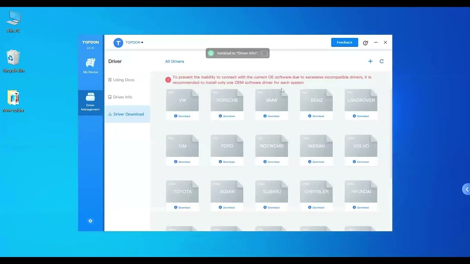Dismiss the Installed to Driver Info notification
Image resolution: width=470 pixels, height=264 pixels.
coord(264,53)
